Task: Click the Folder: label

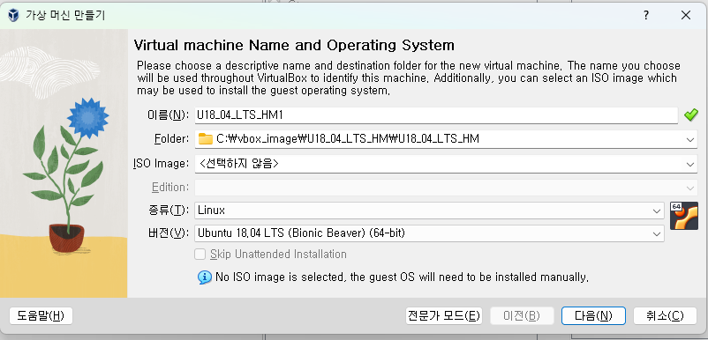Action: click(x=172, y=139)
